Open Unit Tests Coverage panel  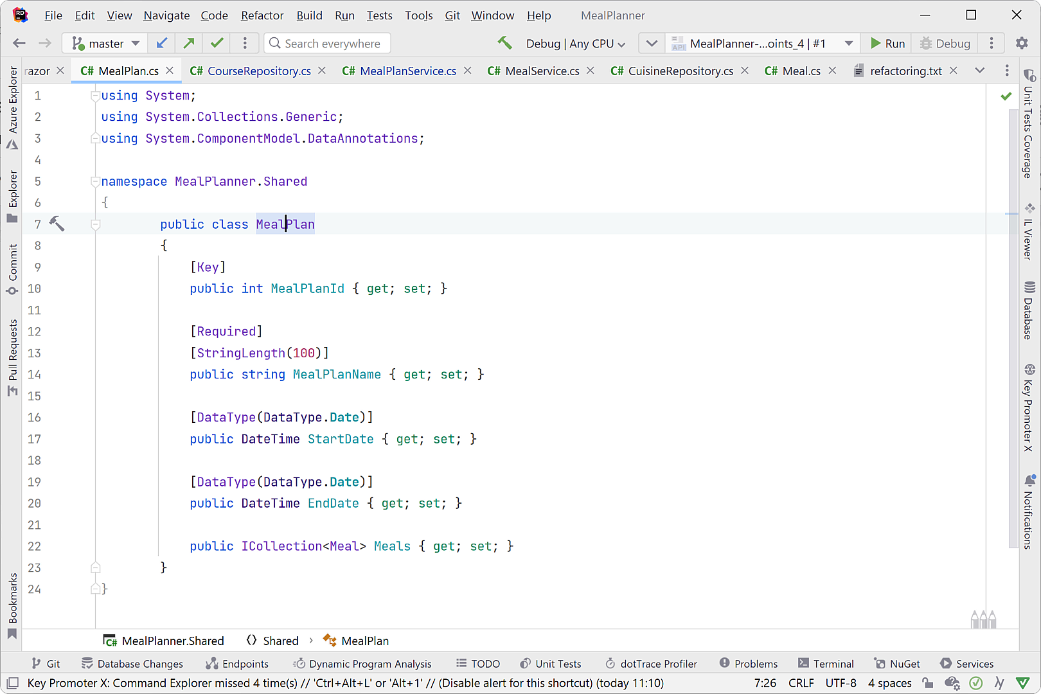(1029, 123)
